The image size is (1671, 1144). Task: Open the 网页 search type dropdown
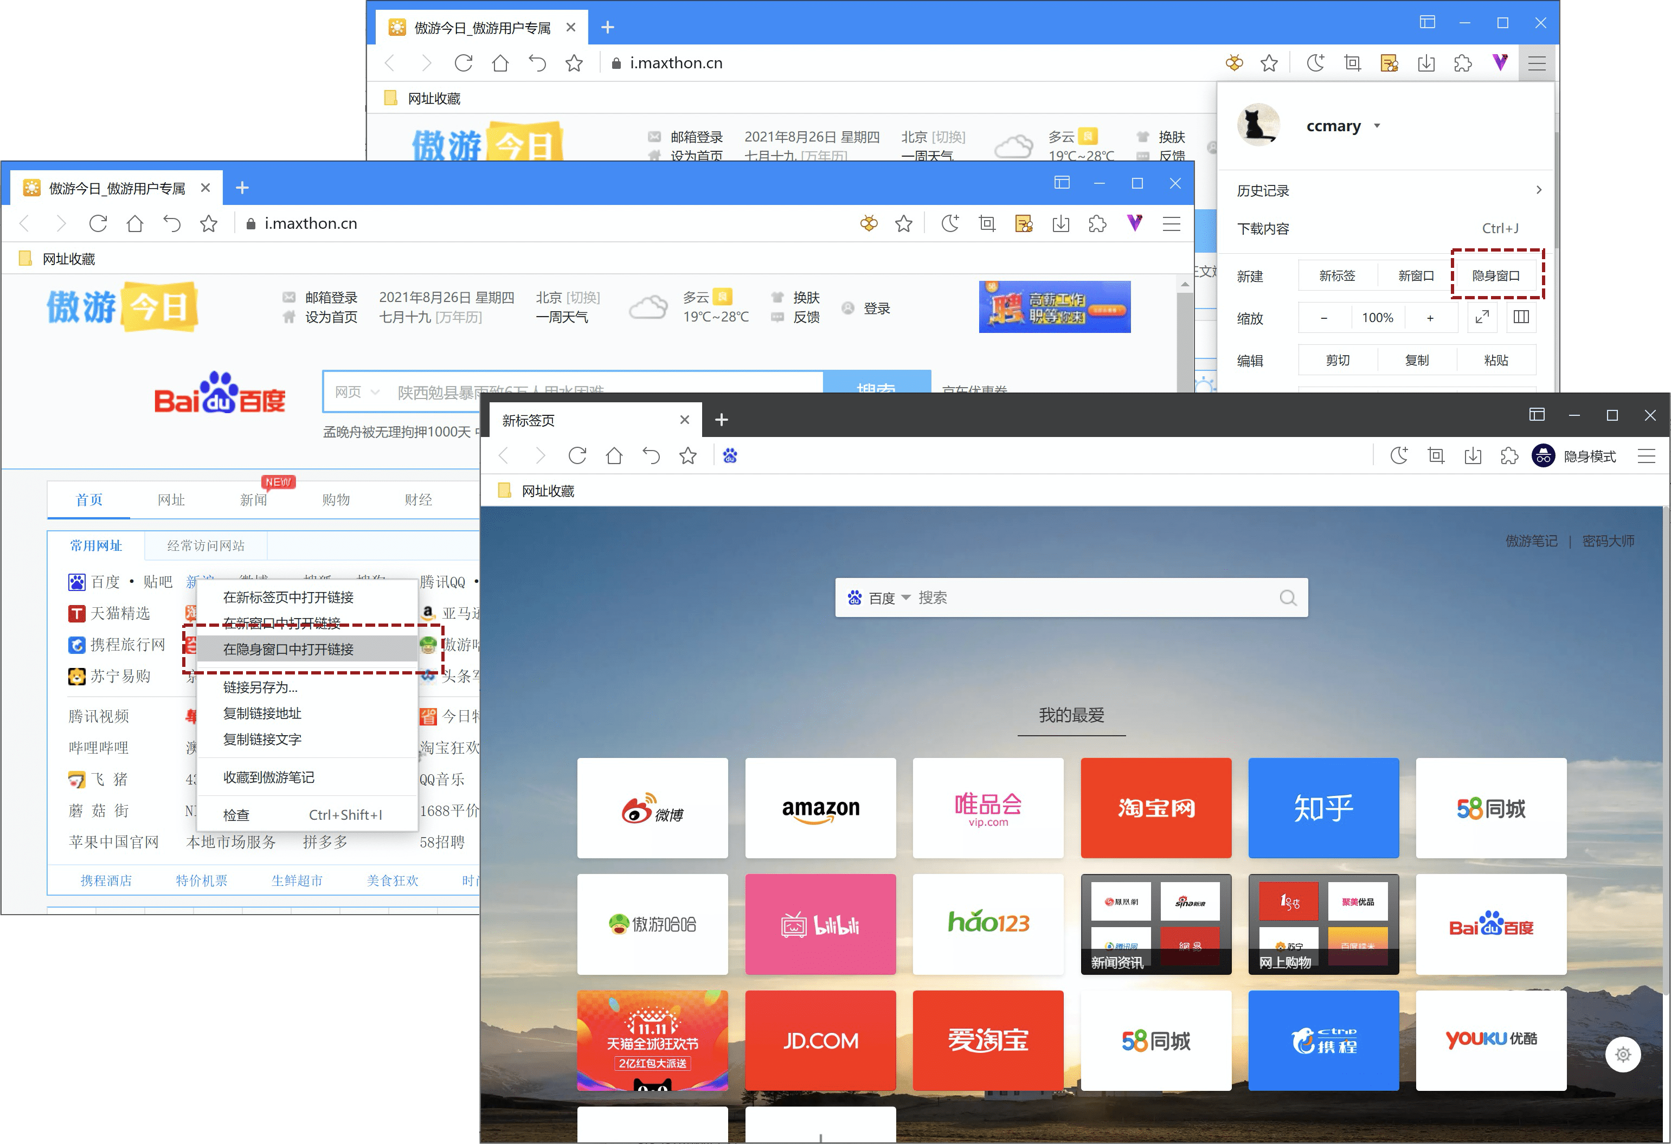[357, 392]
